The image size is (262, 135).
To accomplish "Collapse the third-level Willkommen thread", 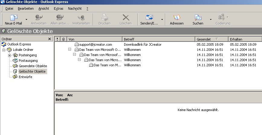I will 79,60.
